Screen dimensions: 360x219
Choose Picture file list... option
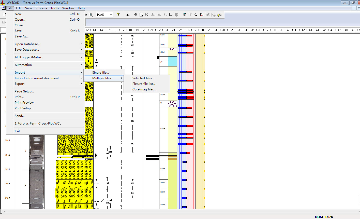pyautogui.click(x=147, y=84)
